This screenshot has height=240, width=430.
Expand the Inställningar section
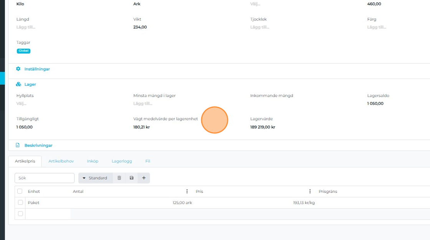tap(37, 69)
